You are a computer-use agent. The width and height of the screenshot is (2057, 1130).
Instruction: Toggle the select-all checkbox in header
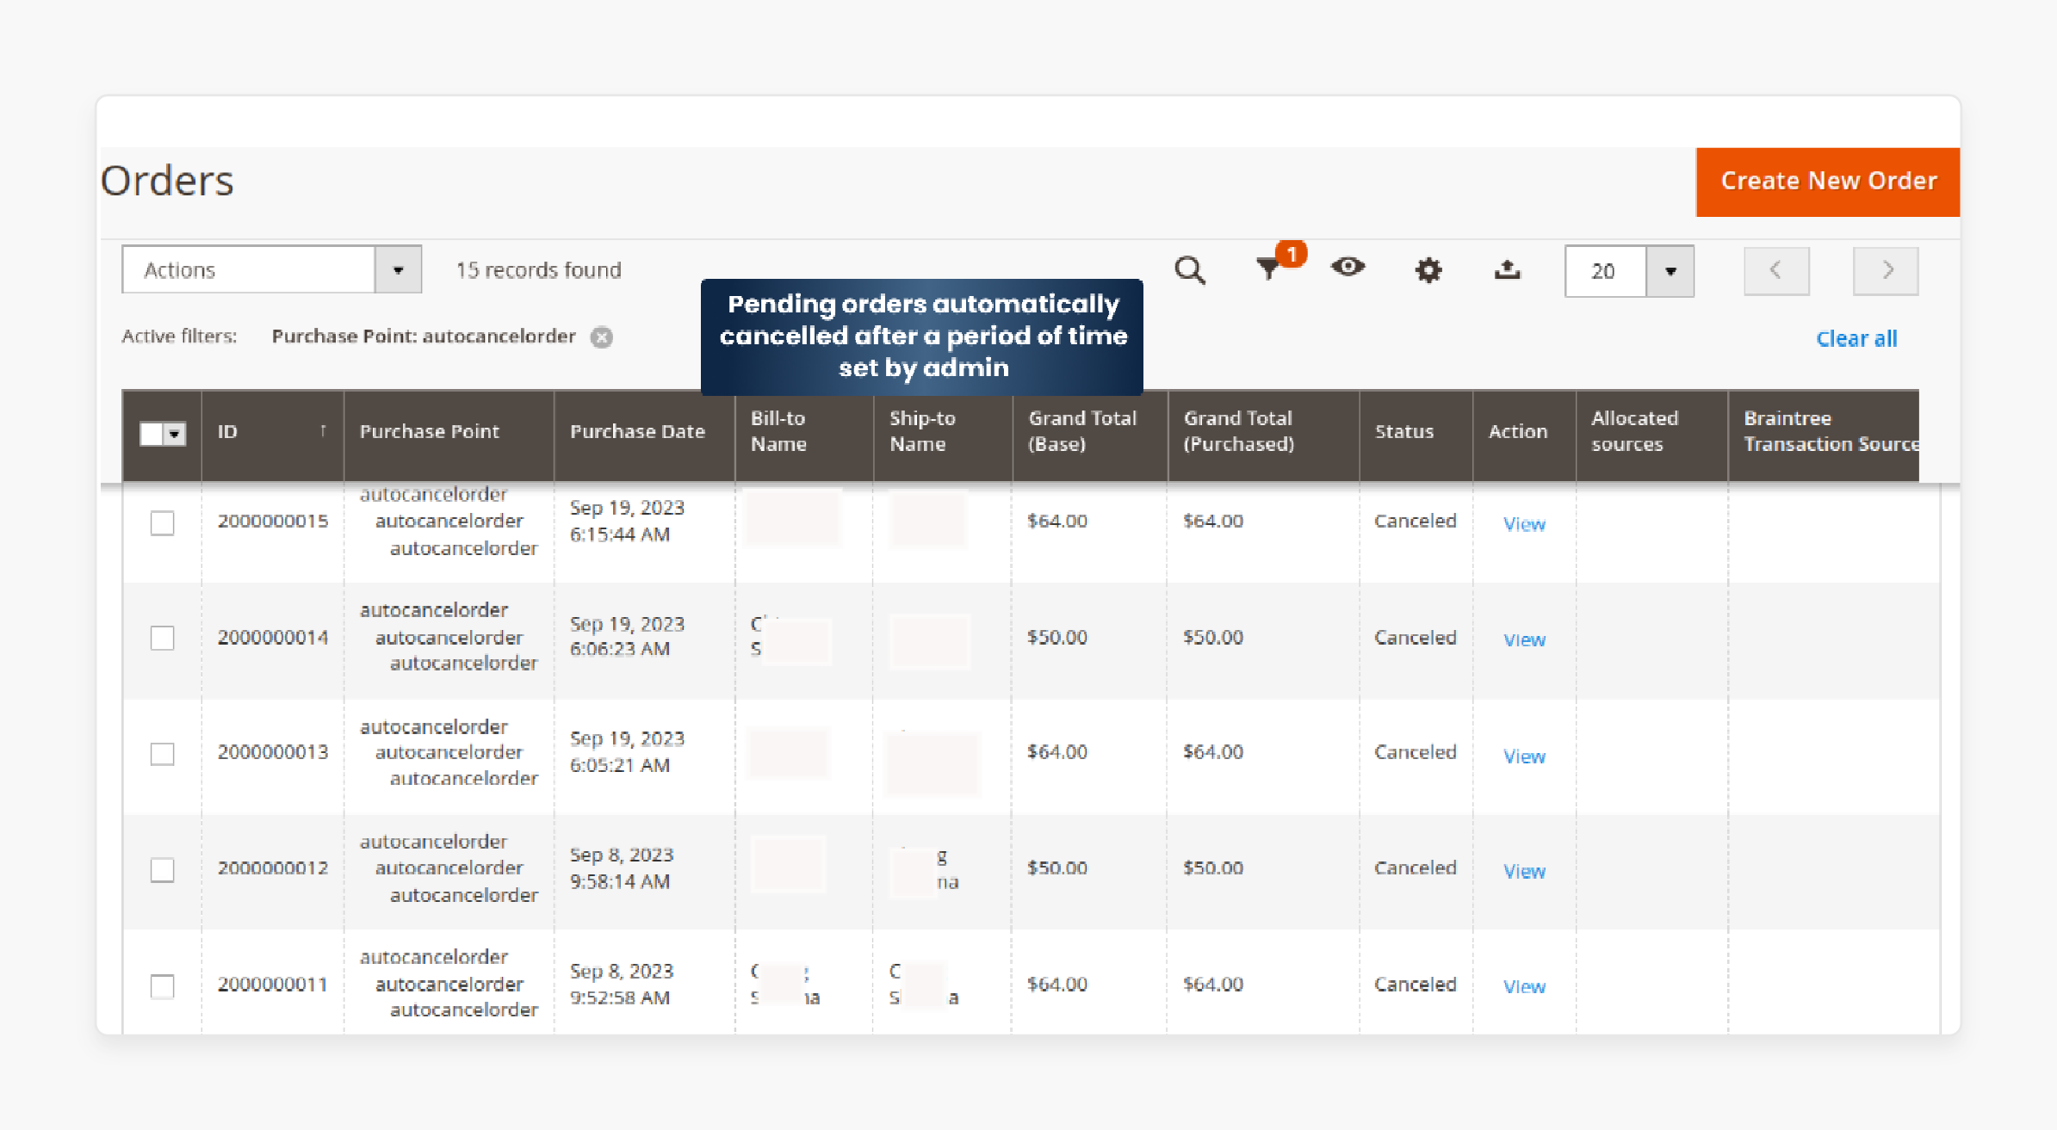pos(152,434)
